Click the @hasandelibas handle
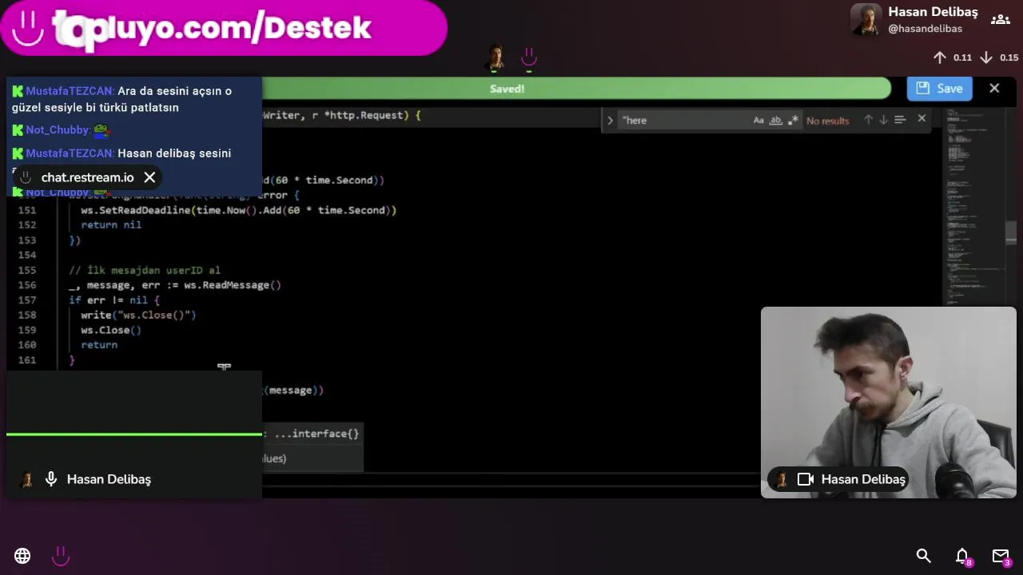This screenshot has width=1023, height=575. click(925, 29)
